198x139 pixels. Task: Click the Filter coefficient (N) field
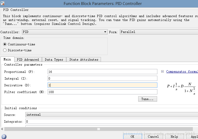102,92
